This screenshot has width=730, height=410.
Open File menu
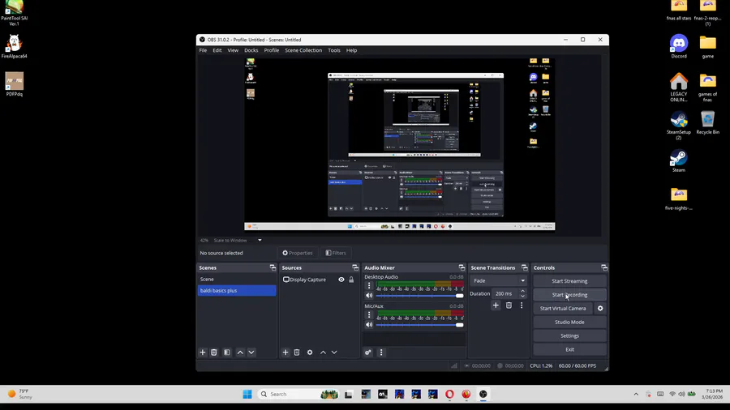tap(203, 50)
